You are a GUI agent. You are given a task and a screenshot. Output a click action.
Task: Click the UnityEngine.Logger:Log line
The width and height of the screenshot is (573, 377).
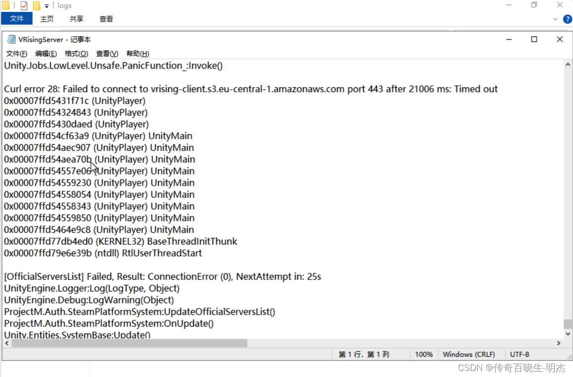pos(92,288)
